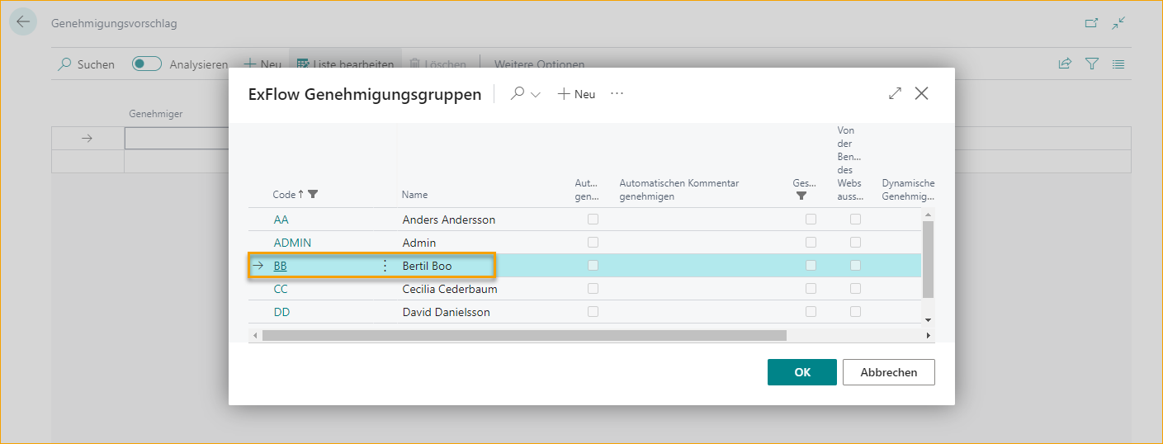This screenshot has width=1163, height=444.
Task: Expand the dialog to full screen
Action: [895, 94]
